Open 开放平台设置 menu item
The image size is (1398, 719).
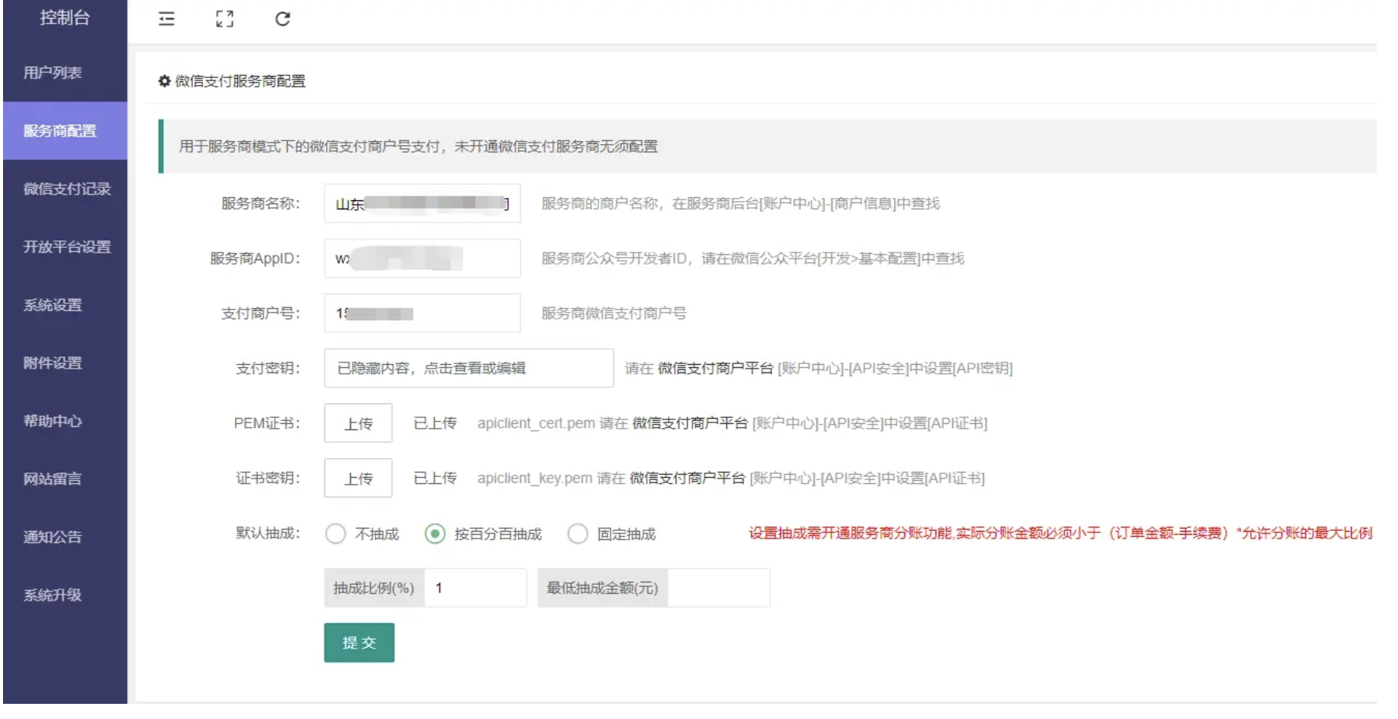(x=65, y=246)
